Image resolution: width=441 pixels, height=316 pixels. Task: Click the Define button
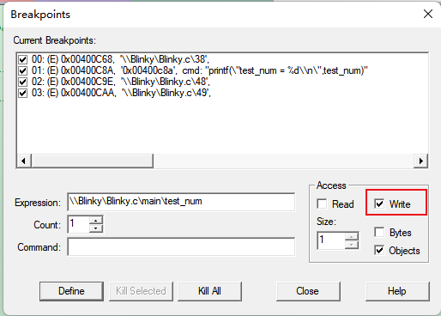[x=71, y=291]
